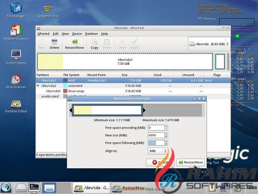Click the Flags column header
The image size is (258, 194).
point(217,75)
